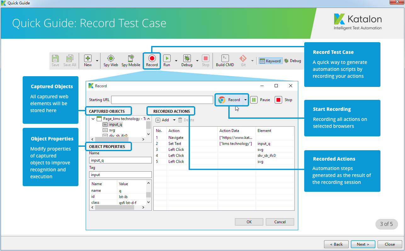Click the Name field containing input_q

pos(120,160)
